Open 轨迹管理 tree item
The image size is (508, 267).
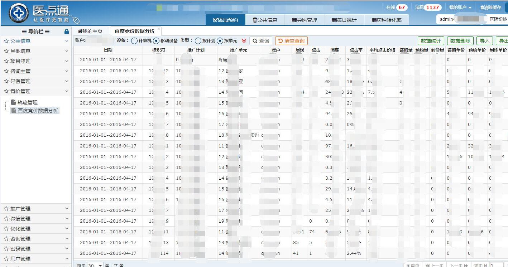coord(27,102)
